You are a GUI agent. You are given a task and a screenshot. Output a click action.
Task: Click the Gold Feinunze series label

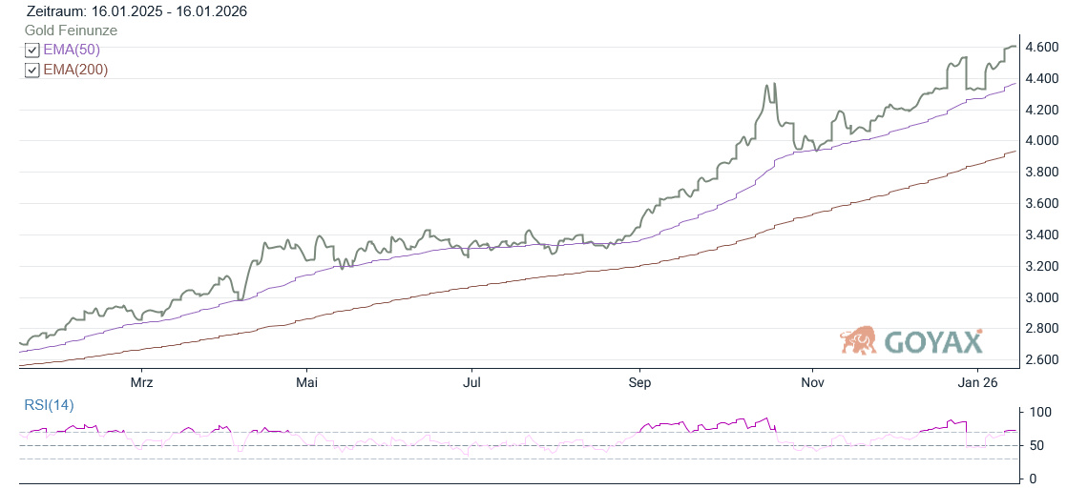[71, 31]
